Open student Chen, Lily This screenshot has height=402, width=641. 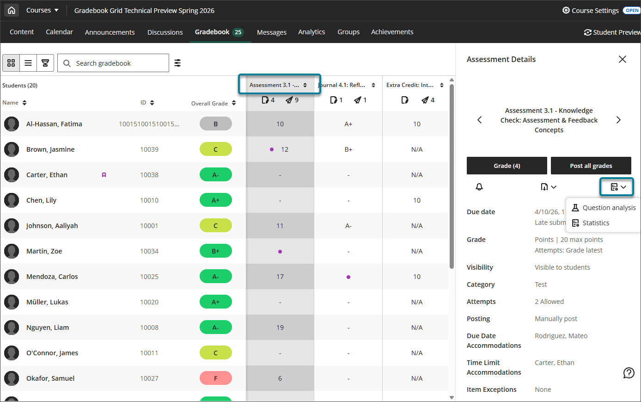[x=41, y=200]
